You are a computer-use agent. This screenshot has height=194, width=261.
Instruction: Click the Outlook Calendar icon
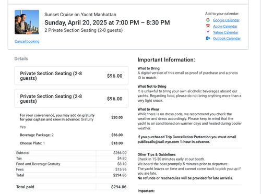pos(208,38)
